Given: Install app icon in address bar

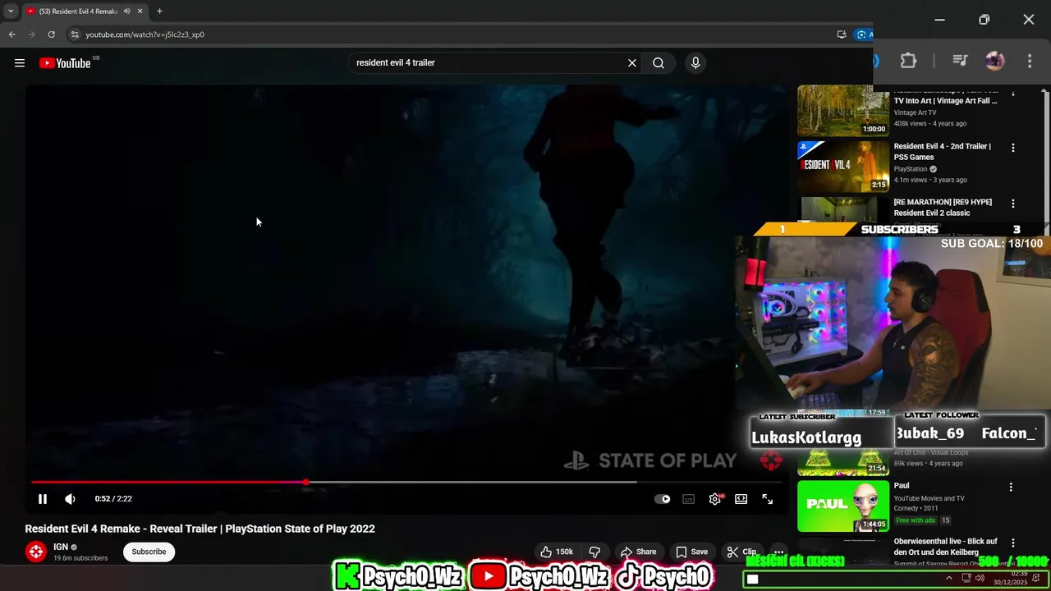Looking at the screenshot, I should (x=842, y=34).
